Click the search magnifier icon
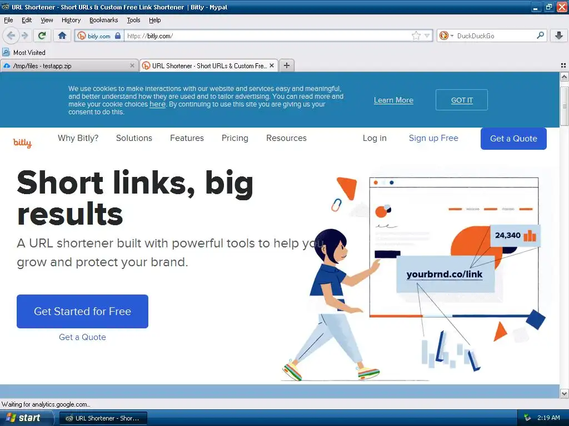569x426 pixels. (x=540, y=35)
